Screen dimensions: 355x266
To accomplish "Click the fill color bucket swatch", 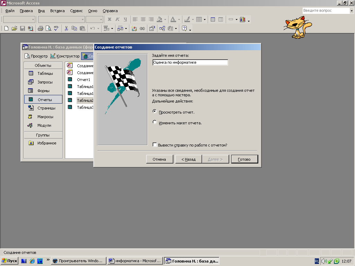I will 159,19.
